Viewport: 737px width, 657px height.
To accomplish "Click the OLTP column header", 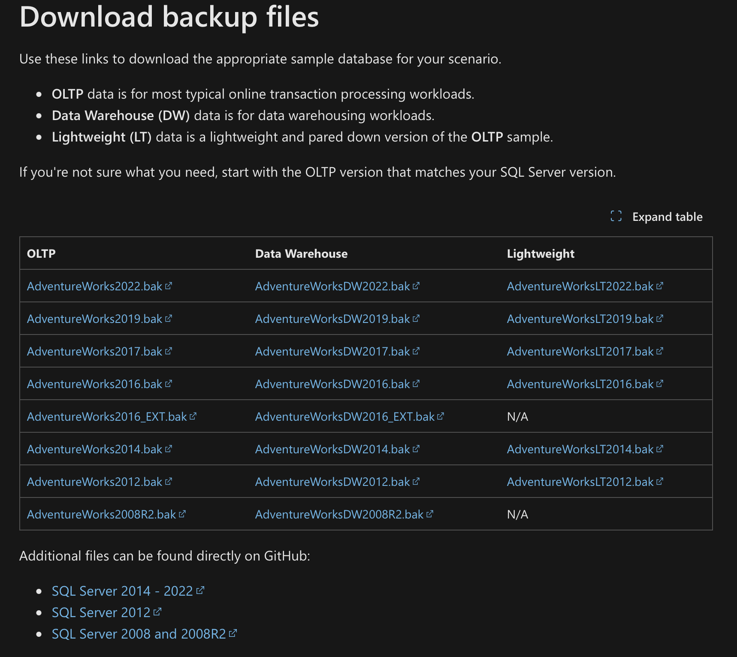I will 41,253.
